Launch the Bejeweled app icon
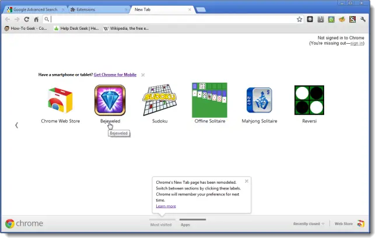The width and height of the screenshot is (379, 242). pyautogui.click(x=110, y=100)
